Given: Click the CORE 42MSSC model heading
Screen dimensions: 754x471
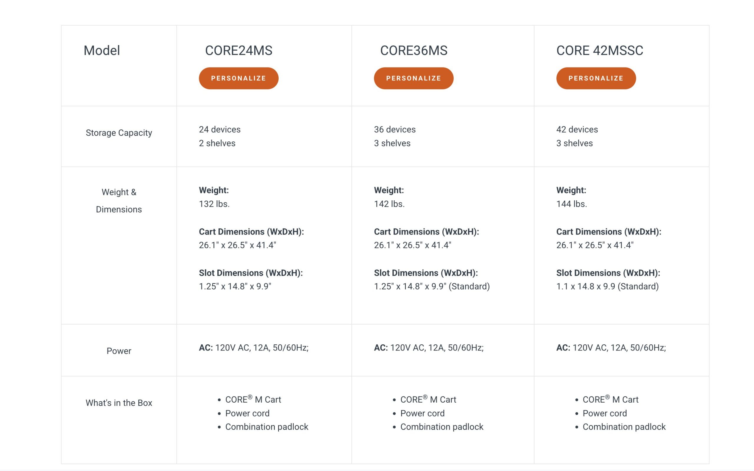Looking at the screenshot, I should (x=600, y=50).
